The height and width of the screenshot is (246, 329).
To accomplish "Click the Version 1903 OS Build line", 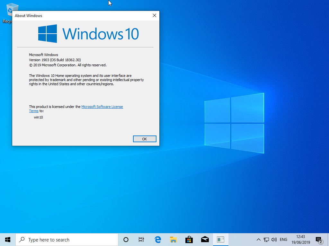I will click(x=55, y=60).
